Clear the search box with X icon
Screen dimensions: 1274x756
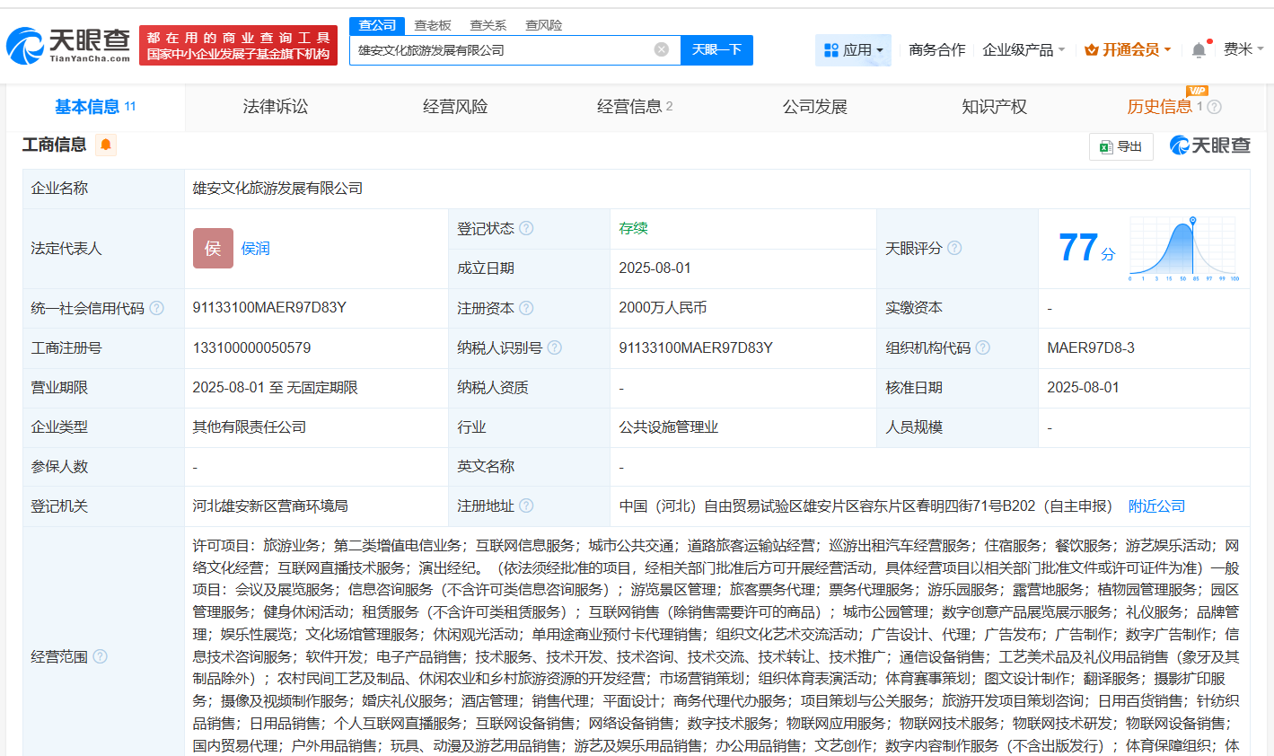[662, 50]
